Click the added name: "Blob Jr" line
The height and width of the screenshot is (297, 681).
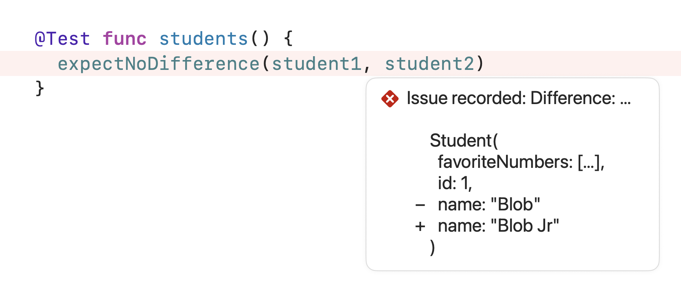pos(498,226)
